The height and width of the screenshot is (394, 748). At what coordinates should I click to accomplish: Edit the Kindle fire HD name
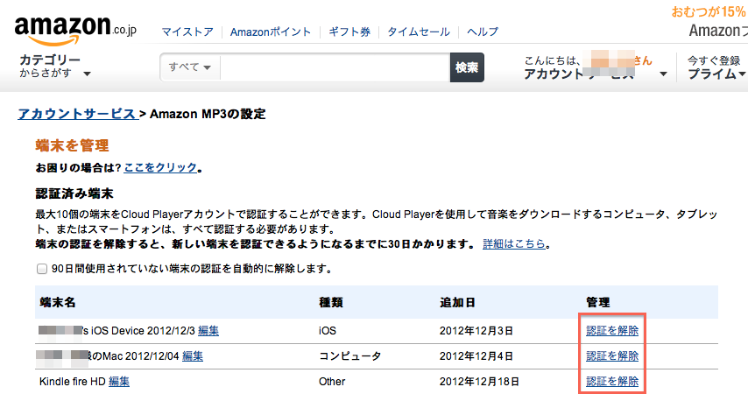click(119, 381)
